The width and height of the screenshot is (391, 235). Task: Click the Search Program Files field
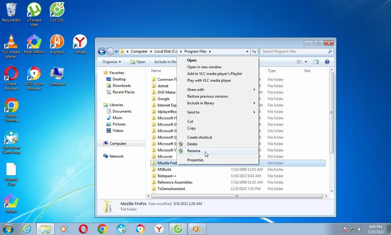point(297,51)
